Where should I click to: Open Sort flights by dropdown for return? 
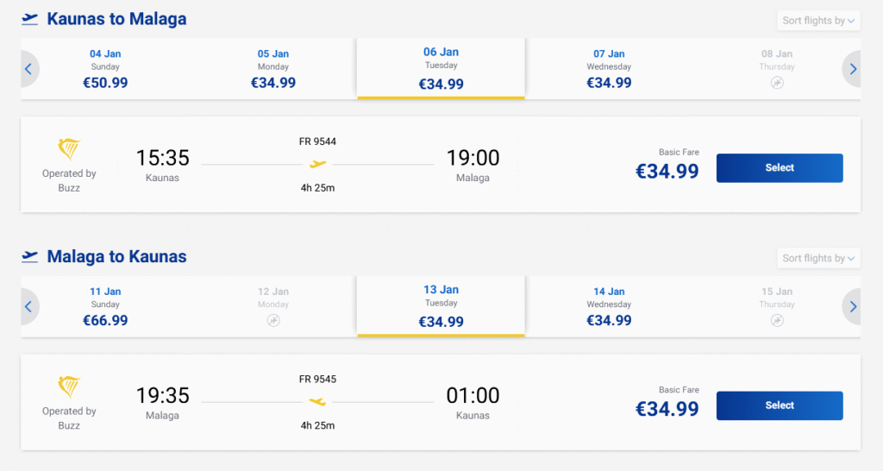point(818,258)
